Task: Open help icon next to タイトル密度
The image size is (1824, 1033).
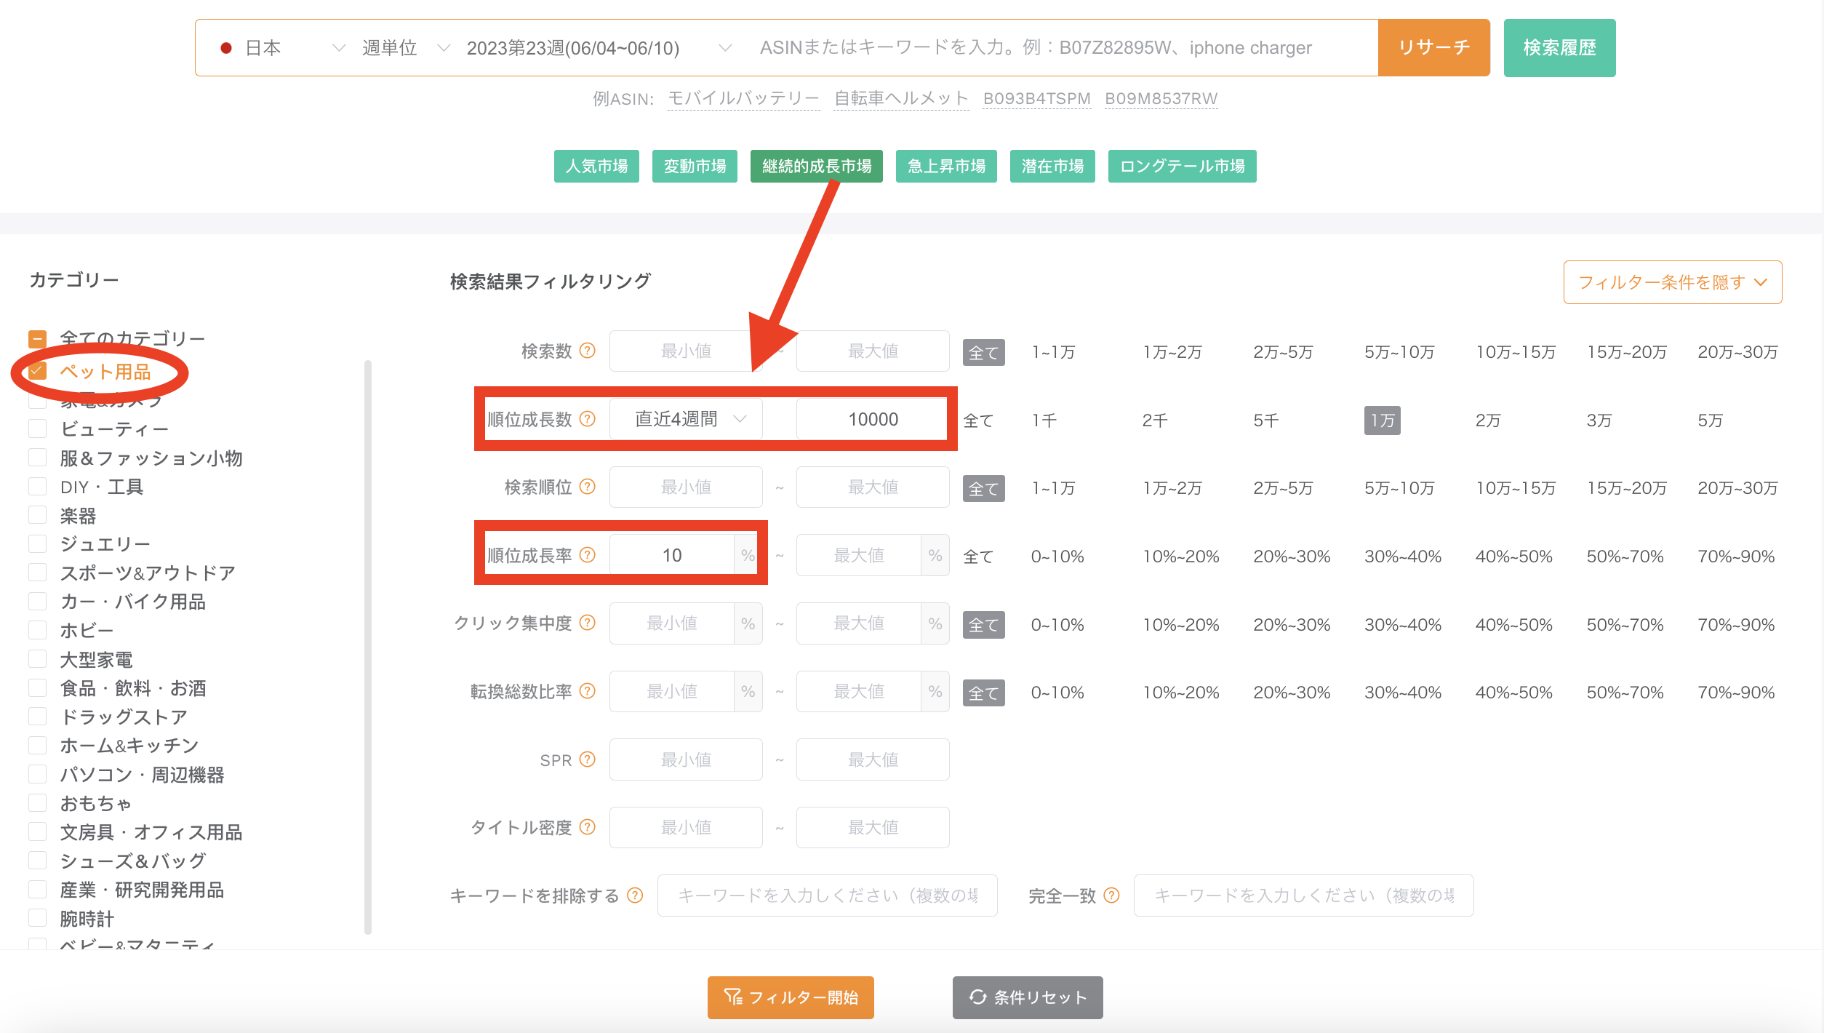Action: coord(588,828)
